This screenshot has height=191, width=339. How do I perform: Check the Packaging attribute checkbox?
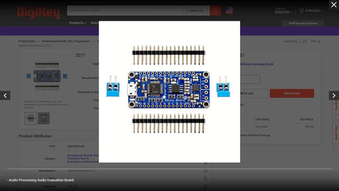click(206, 186)
